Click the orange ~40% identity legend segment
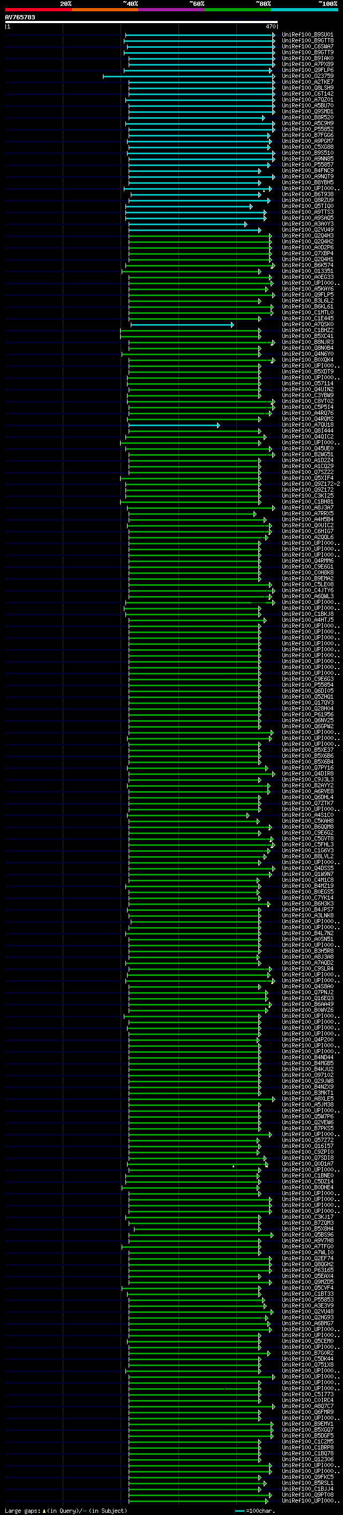The height and width of the screenshot is (1515, 343). coord(105,10)
